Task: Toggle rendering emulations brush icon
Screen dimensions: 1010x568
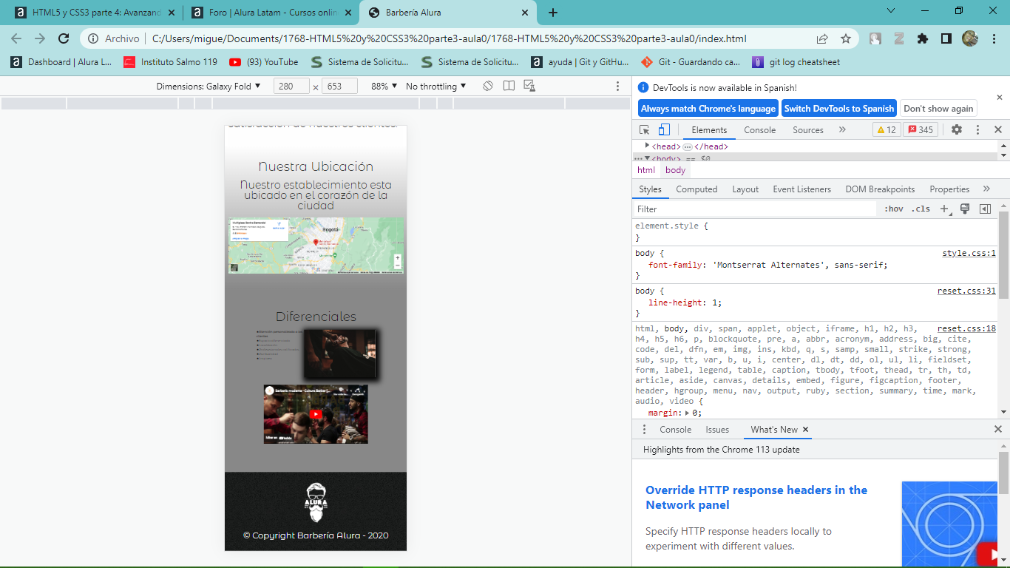Action: [965, 209]
